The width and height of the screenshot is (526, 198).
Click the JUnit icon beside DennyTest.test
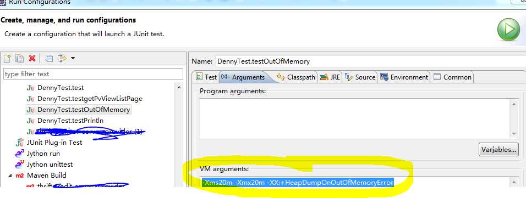coord(31,88)
